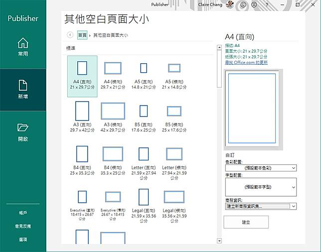Click the scroll down arrow of the page list
This screenshot has width=321, height=252.
pos(219,241)
